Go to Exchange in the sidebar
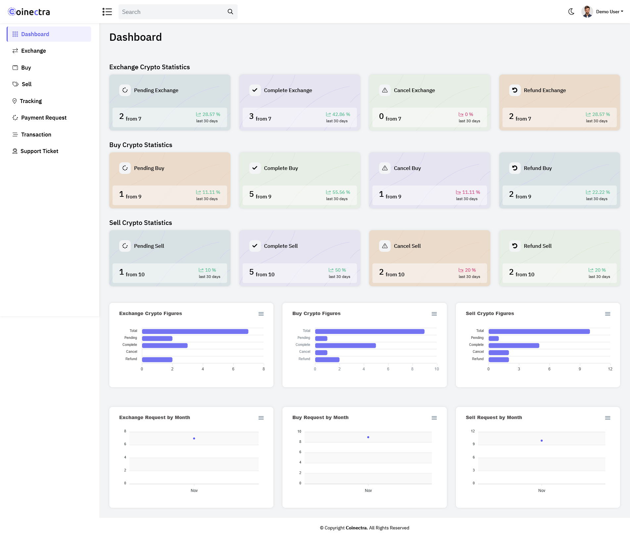This screenshot has width=630, height=538. (33, 51)
